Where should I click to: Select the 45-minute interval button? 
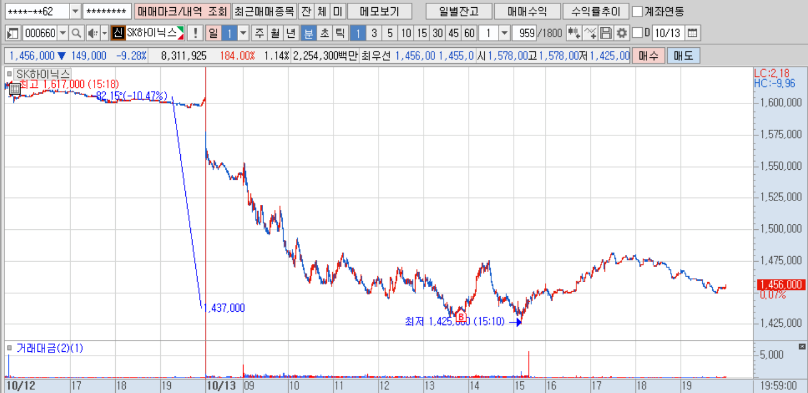(454, 33)
